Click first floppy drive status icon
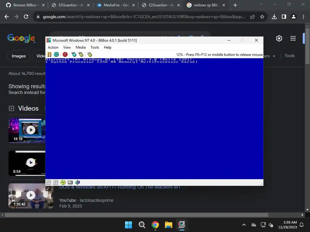Screen dimensions: 310x232 pos(48,182)
